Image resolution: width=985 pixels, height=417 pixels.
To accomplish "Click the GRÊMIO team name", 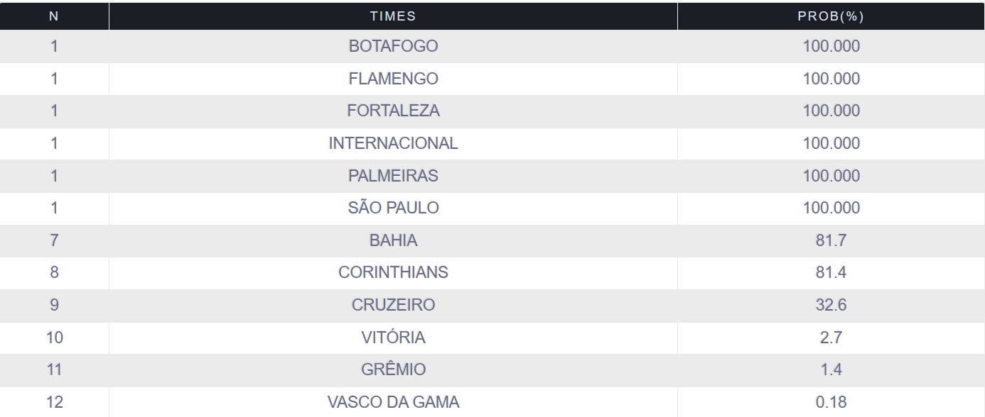I will click(393, 369).
